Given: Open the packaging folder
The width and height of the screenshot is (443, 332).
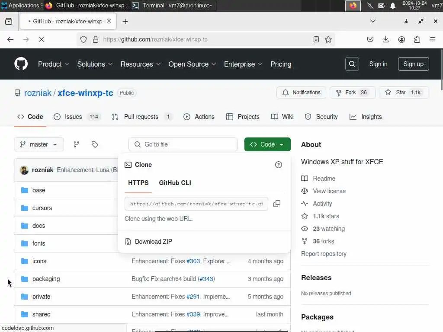Looking at the screenshot, I should tap(46, 279).
